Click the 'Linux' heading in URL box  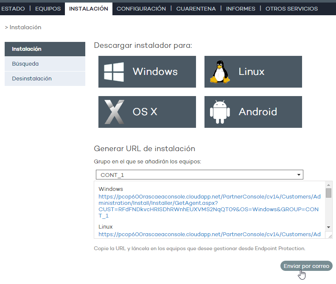106,227
